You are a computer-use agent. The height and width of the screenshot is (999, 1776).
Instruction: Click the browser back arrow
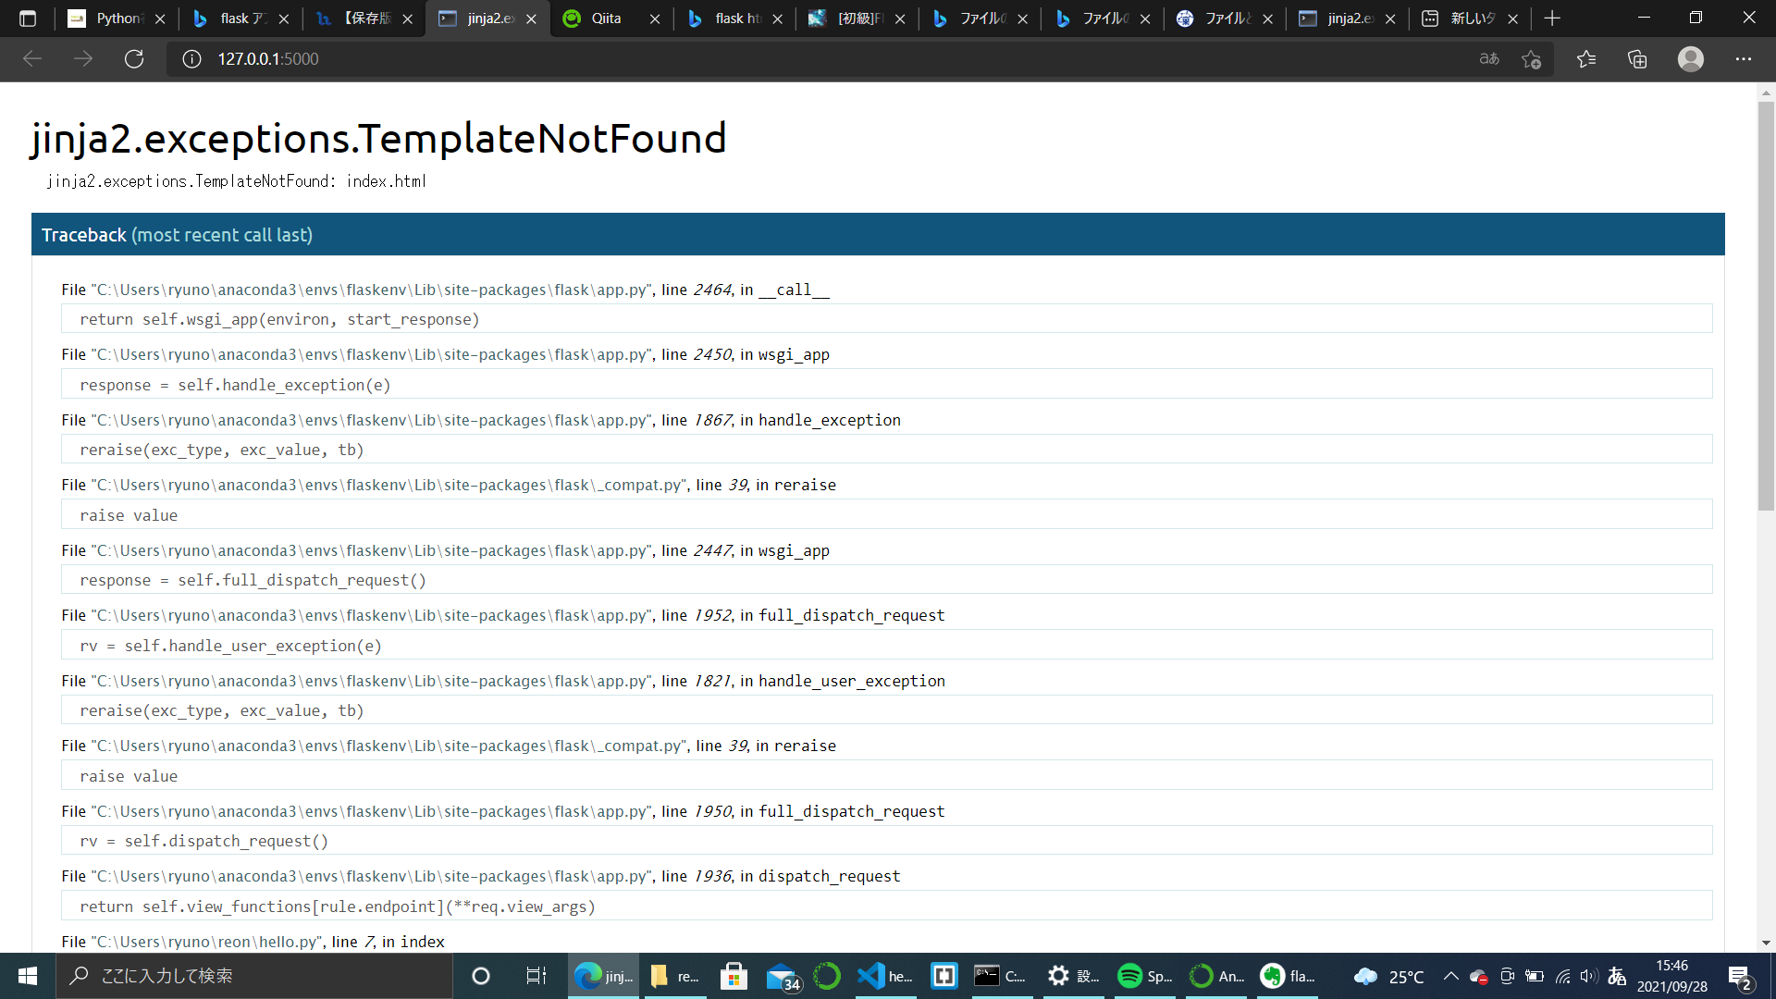click(32, 59)
